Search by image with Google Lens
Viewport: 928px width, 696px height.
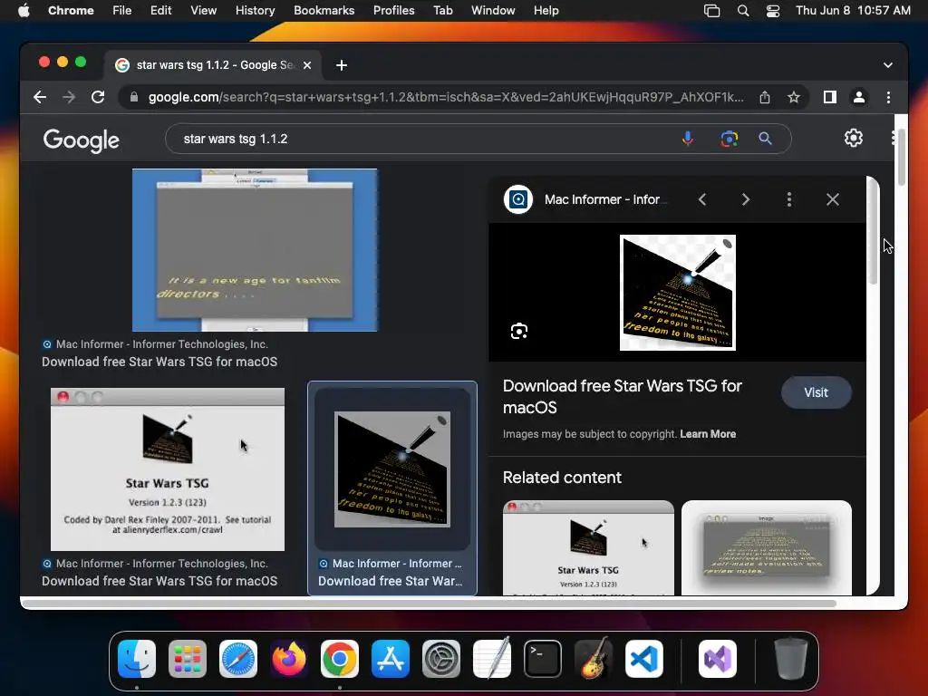[x=730, y=139]
